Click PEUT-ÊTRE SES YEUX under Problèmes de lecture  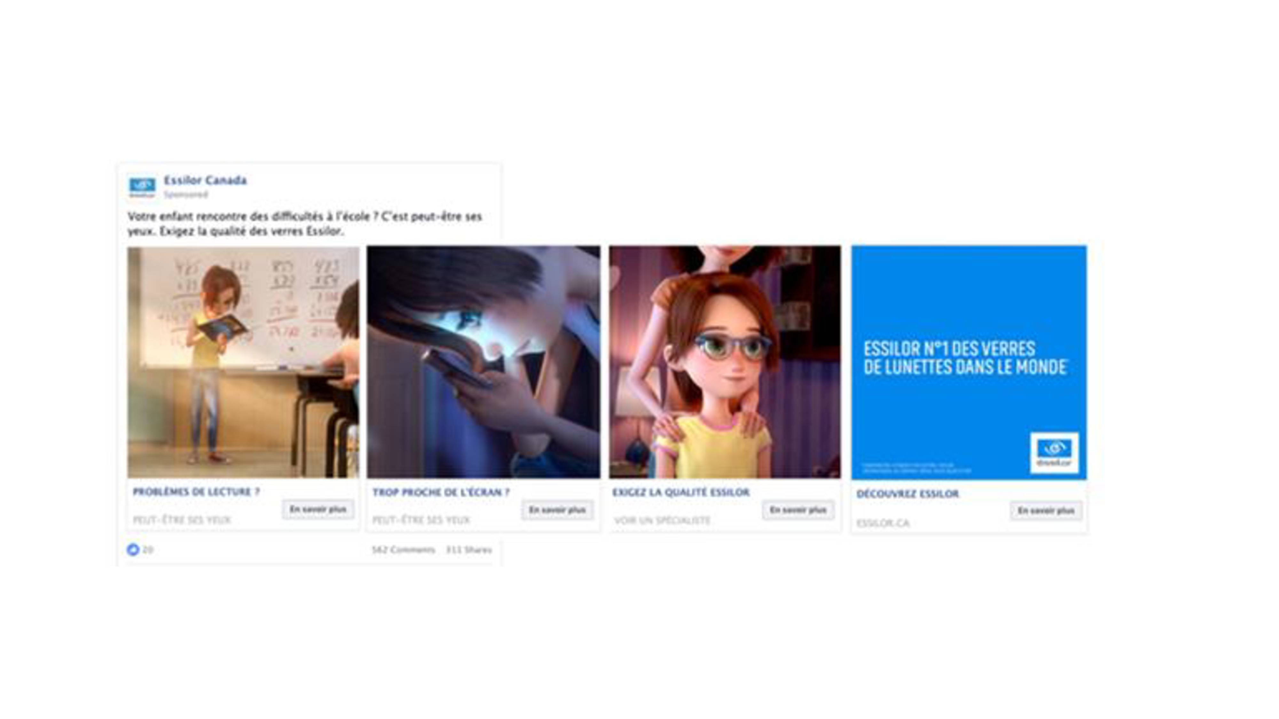(182, 520)
